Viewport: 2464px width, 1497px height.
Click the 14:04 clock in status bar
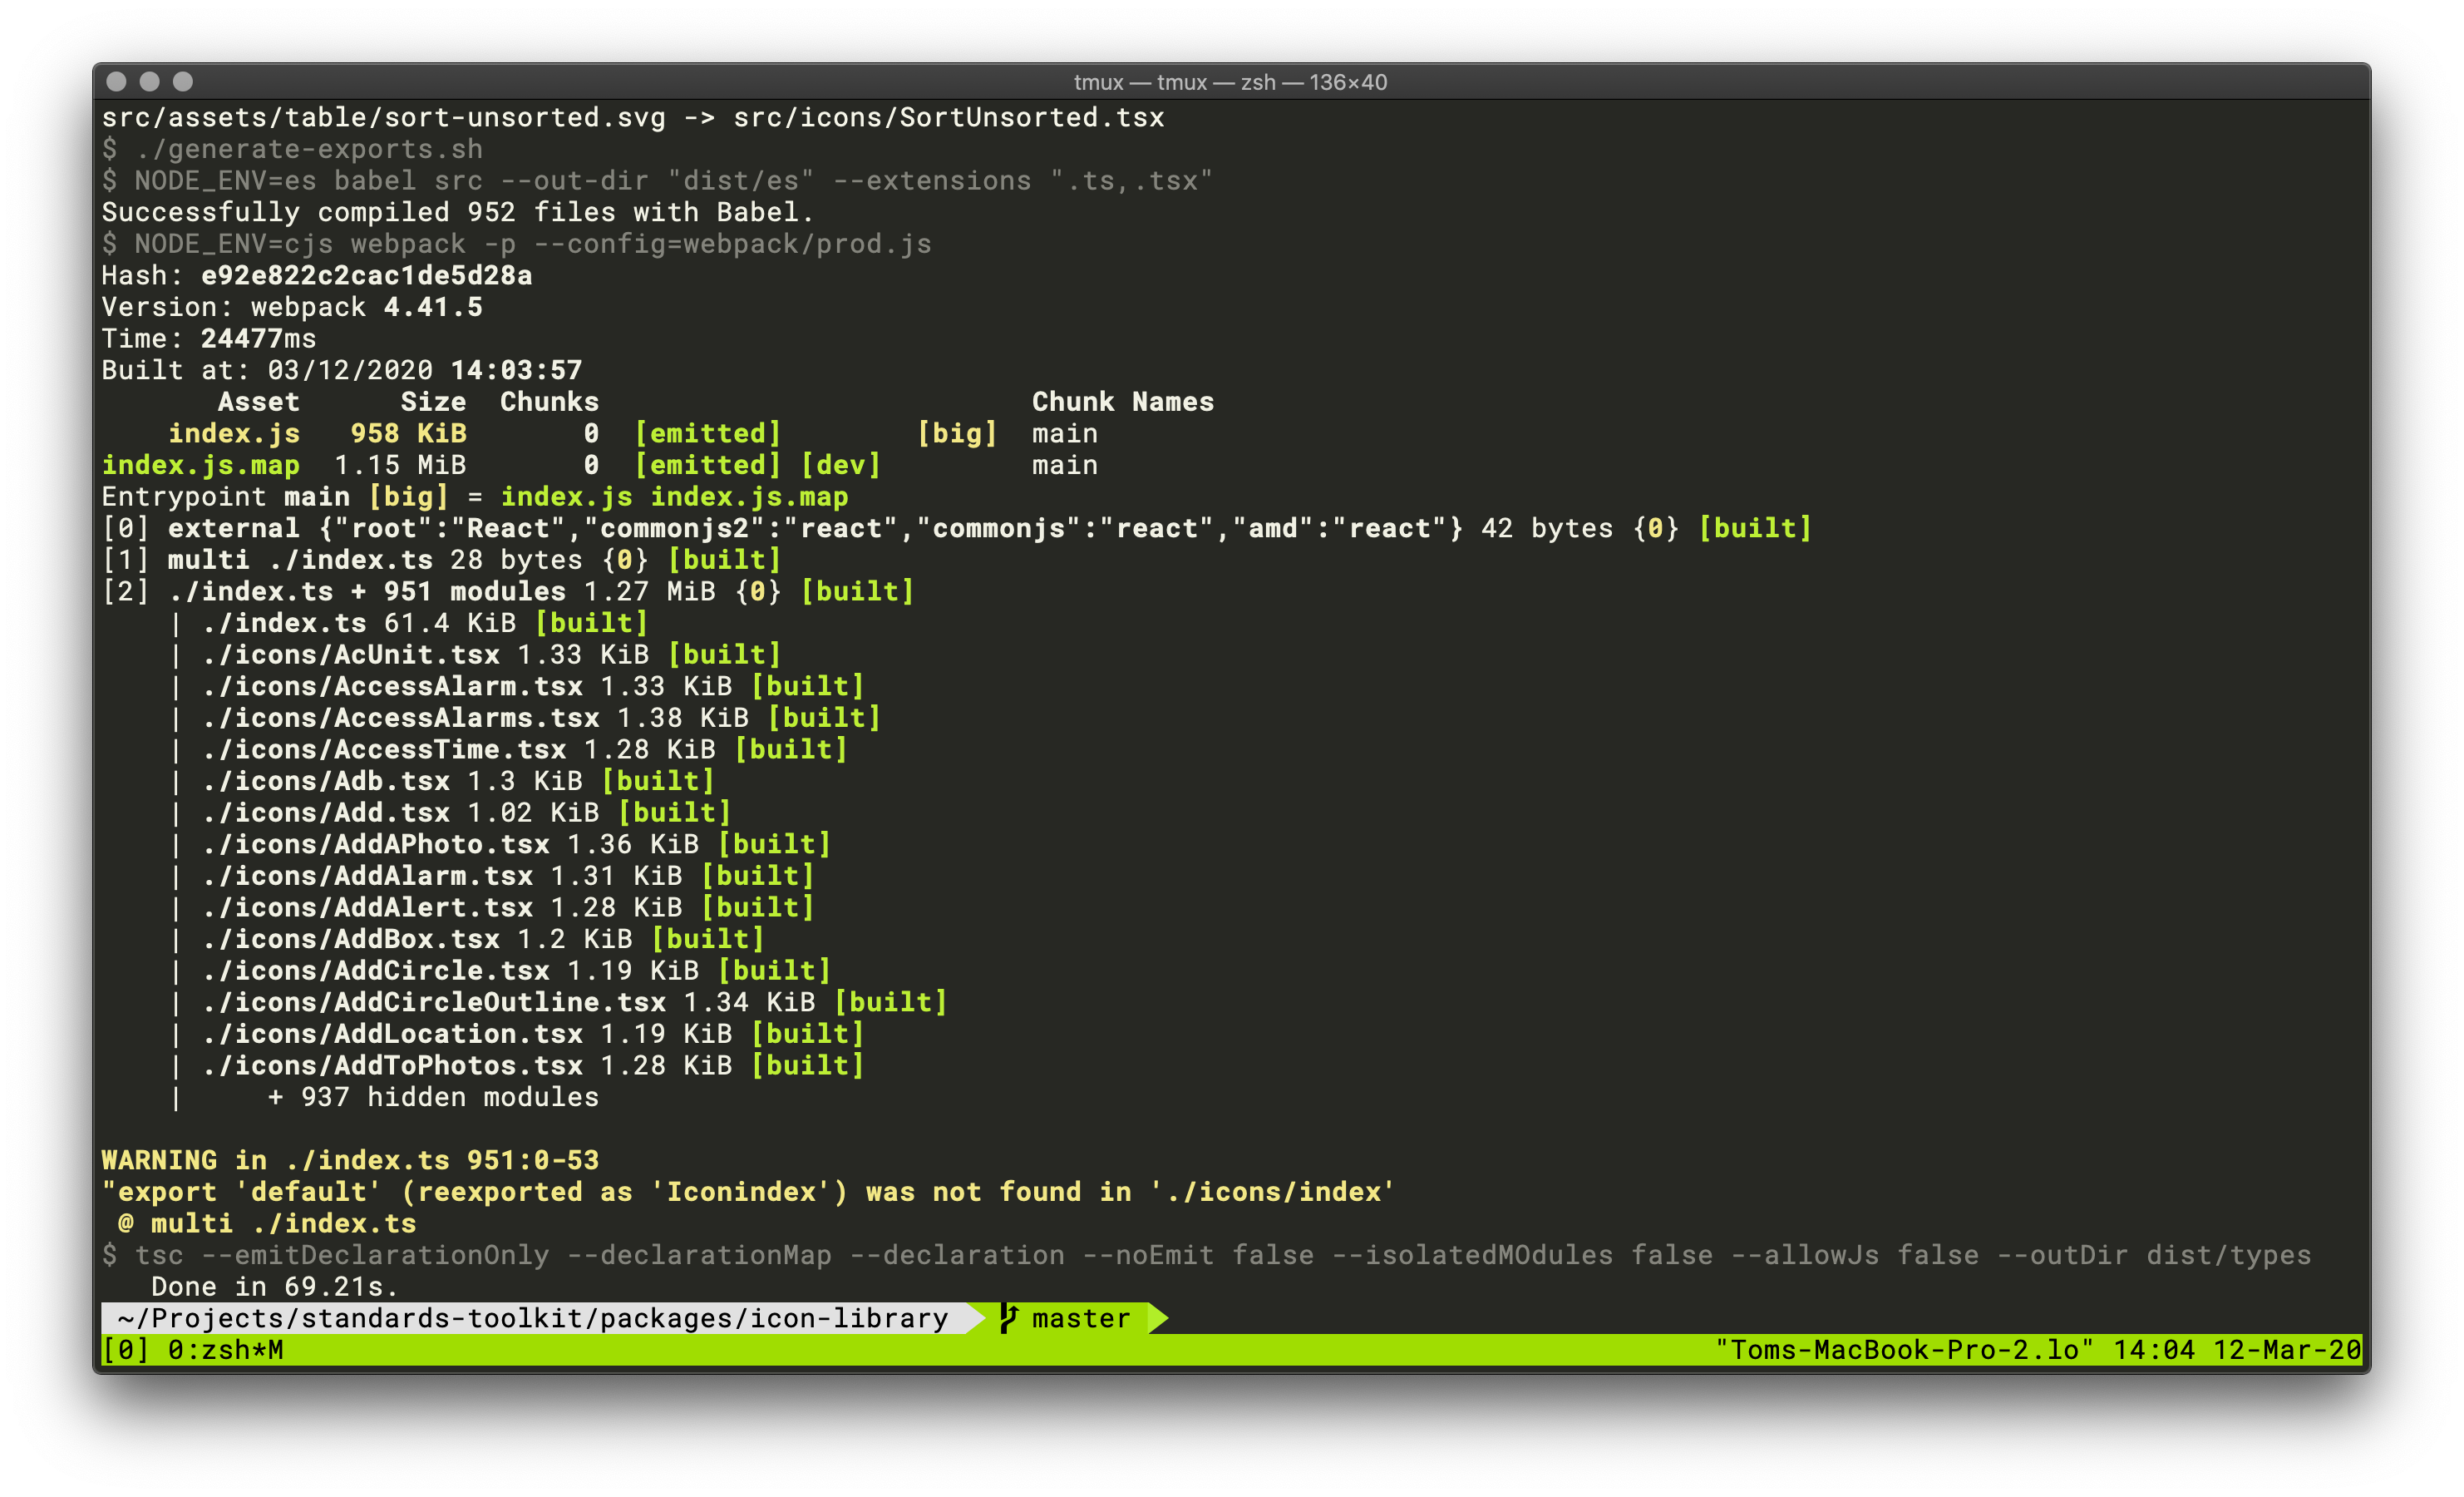tap(2155, 1349)
